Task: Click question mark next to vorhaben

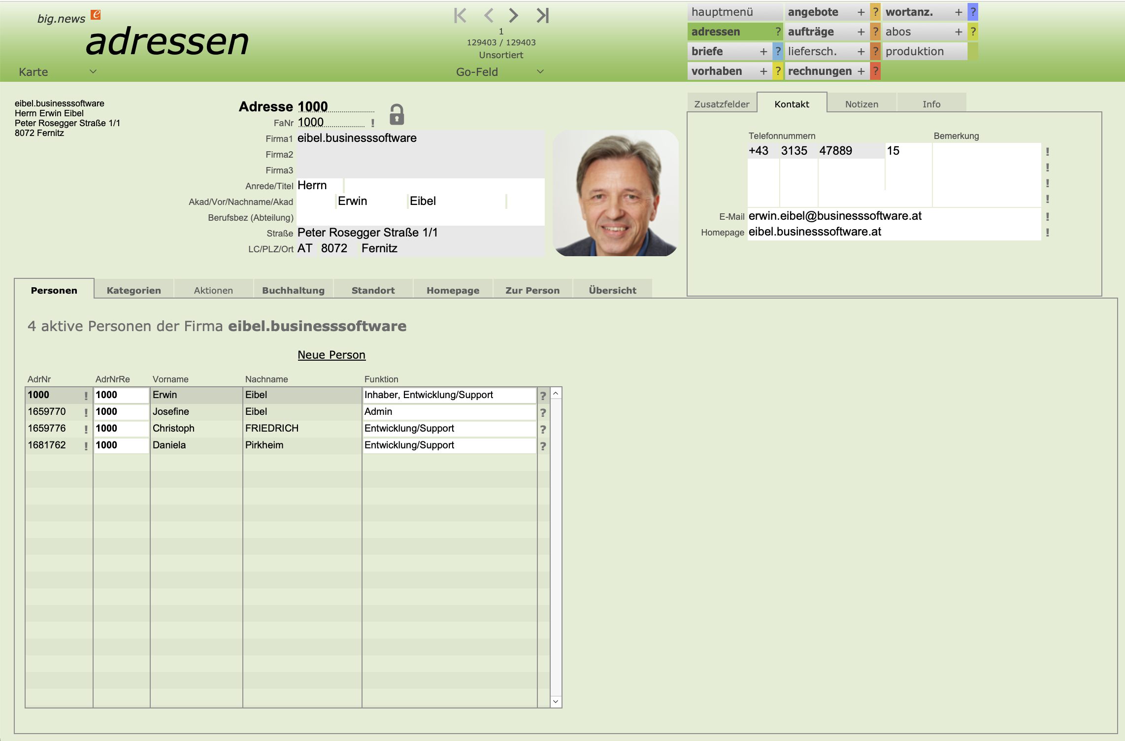Action: pyautogui.click(x=778, y=71)
